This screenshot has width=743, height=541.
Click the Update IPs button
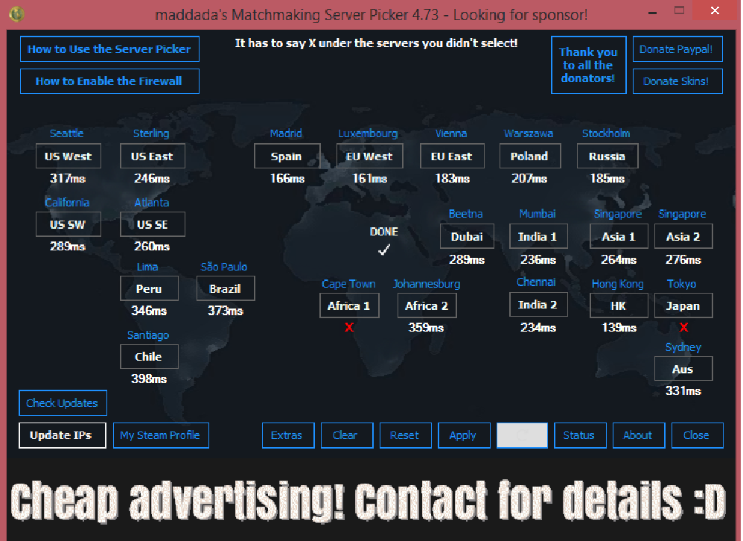pyautogui.click(x=61, y=435)
